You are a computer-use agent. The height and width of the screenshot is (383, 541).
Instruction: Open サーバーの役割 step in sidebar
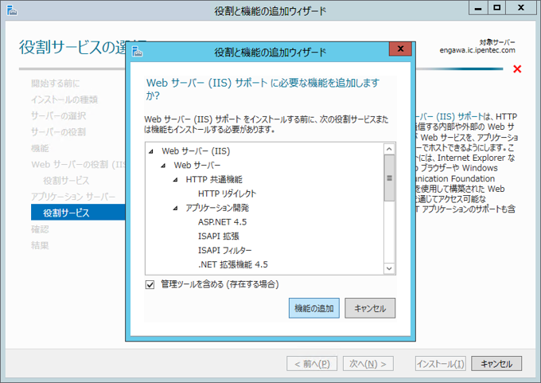click(58, 132)
